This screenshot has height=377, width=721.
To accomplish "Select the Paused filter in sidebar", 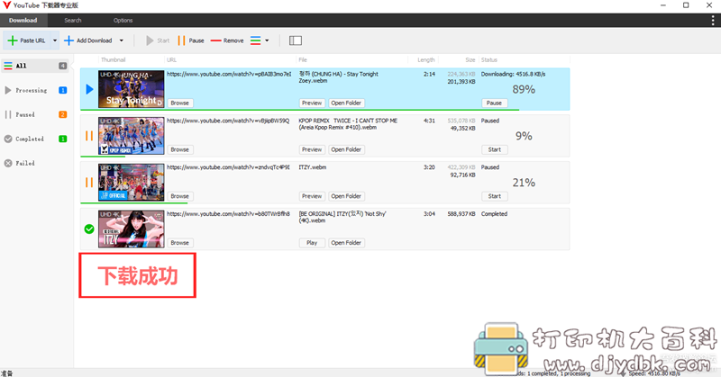I will [x=35, y=114].
